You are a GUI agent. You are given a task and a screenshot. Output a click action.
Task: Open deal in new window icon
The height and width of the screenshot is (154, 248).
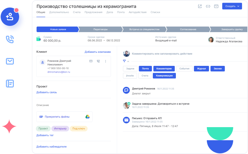click(x=200, y=6)
